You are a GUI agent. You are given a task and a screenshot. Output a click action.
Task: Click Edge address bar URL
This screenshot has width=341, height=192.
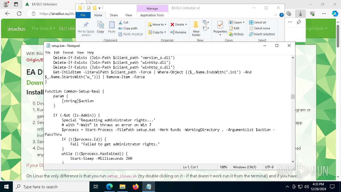pyautogui.click(x=57, y=14)
